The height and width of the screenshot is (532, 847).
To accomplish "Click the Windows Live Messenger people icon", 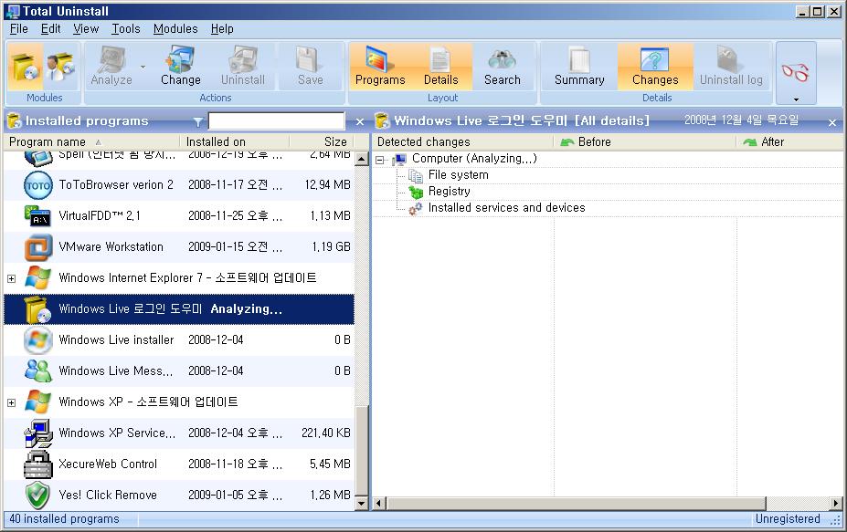I will click(38, 371).
